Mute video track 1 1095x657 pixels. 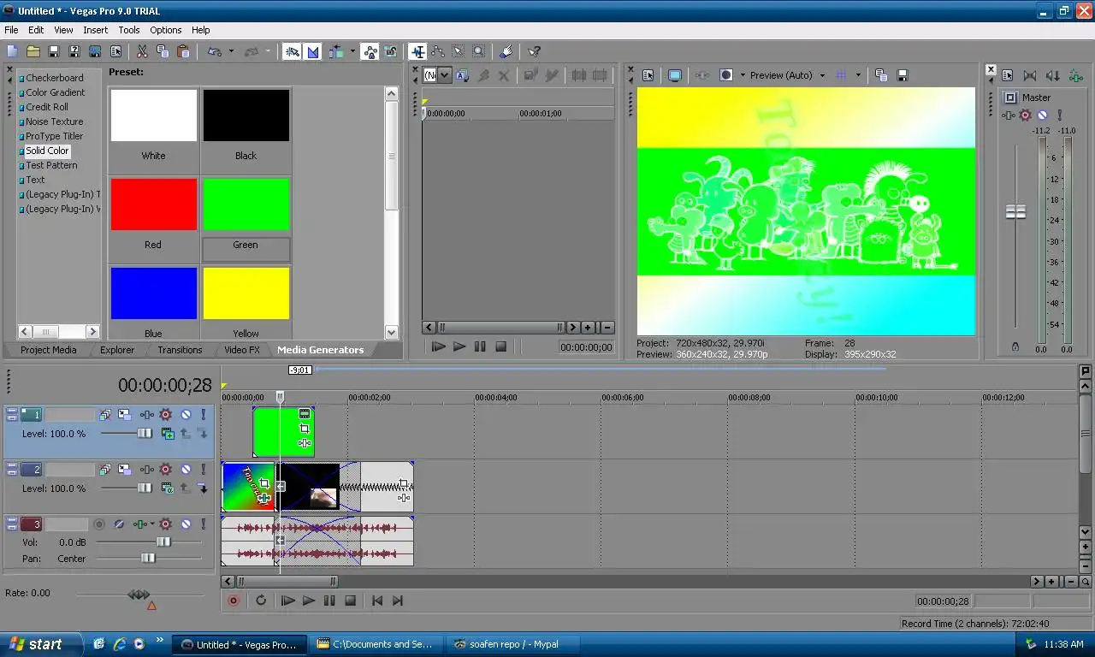[186, 415]
